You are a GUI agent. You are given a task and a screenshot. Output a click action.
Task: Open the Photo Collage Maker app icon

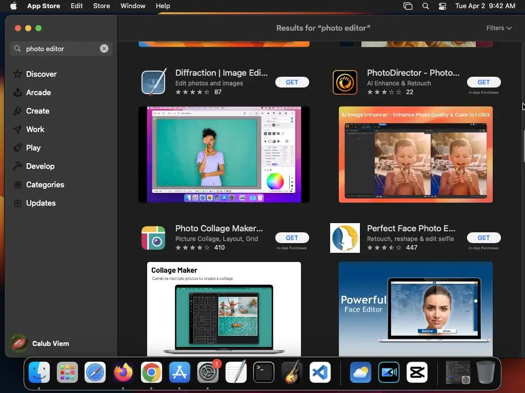pyautogui.click(x=153, y=238)
